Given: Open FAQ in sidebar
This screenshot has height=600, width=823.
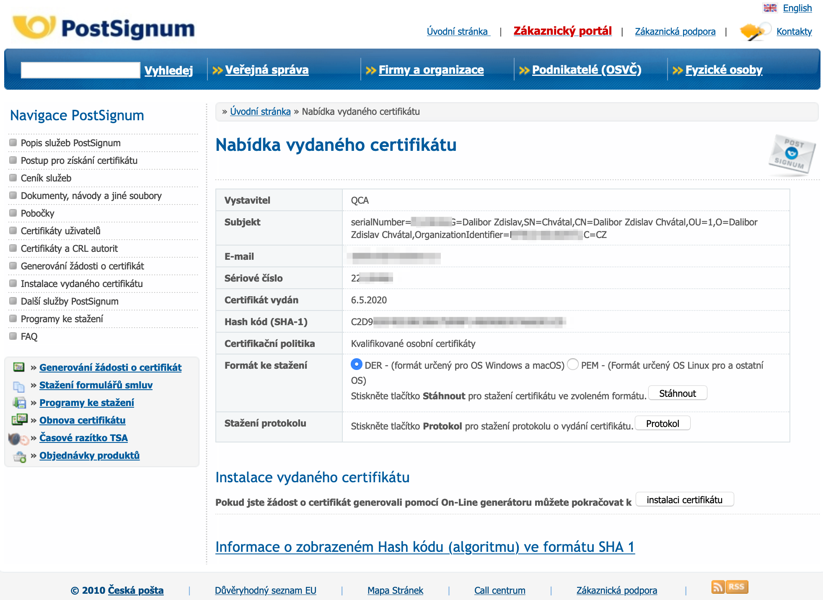Looking at the screenshot, I should (x=29, y=336).
